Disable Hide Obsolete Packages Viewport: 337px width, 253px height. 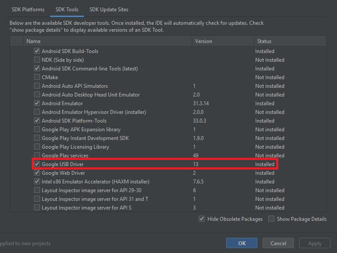[x=202, y=219]
